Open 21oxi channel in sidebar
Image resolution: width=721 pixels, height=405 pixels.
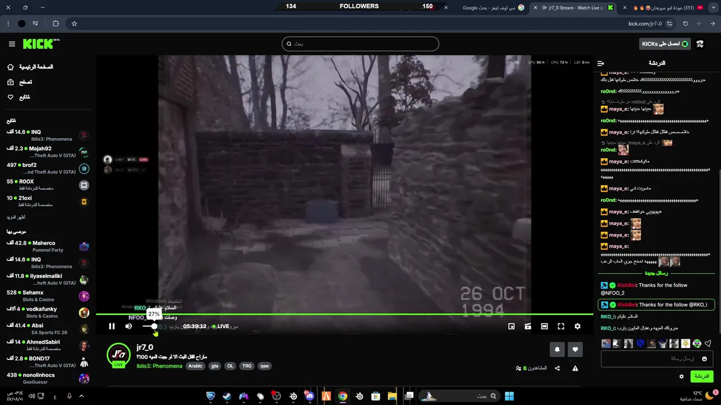click(x=48, y=201)
